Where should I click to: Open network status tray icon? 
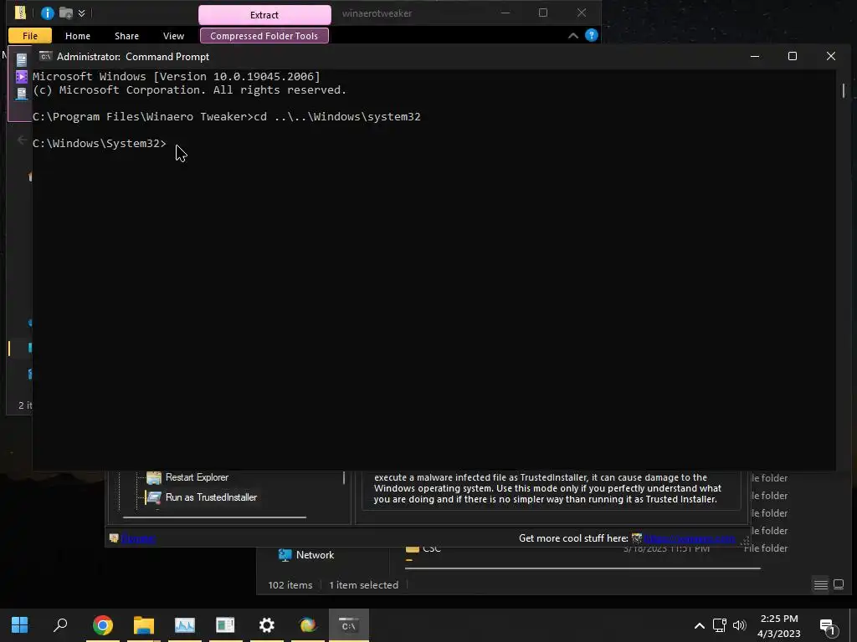pyautogui.click(x=719, y=625)
